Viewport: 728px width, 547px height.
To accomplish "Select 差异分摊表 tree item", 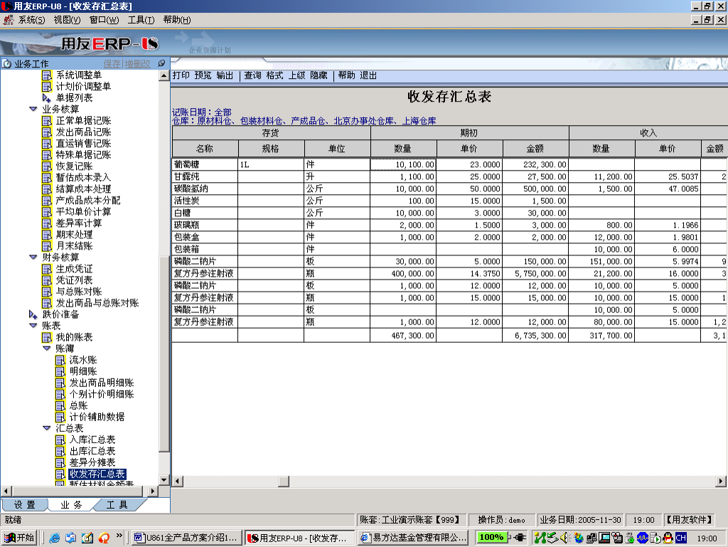I will click(92, 462).
